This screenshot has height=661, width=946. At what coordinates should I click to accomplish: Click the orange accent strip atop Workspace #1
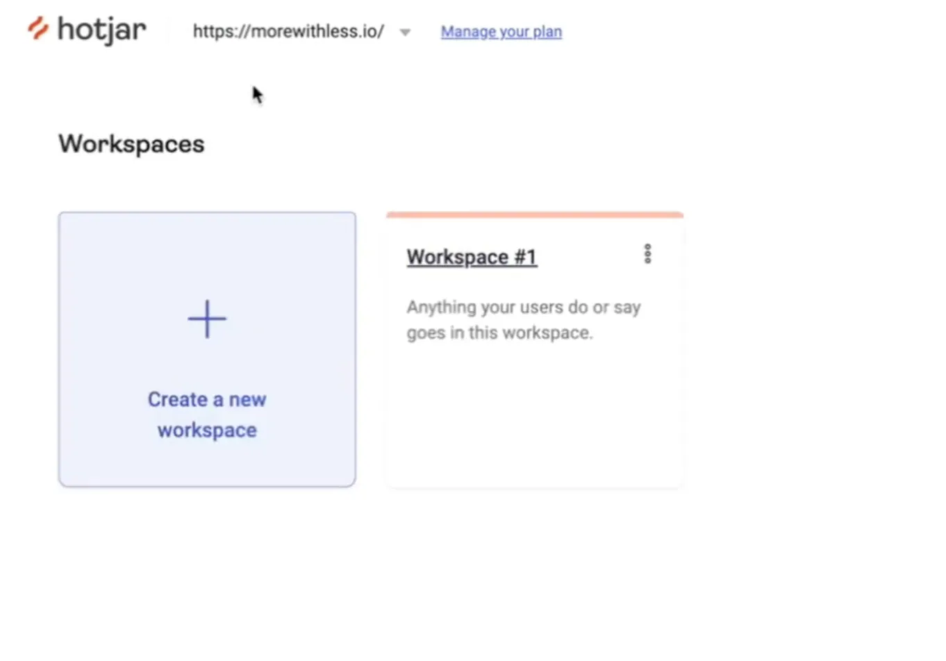pos(535,215)
